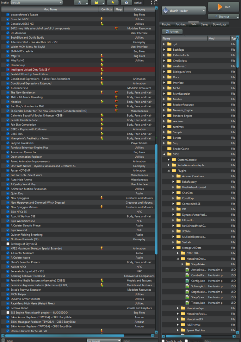The height and width of the screenshot is (342, 241).
Task: Expand the Scripts folder
Action: pos(164,138)
